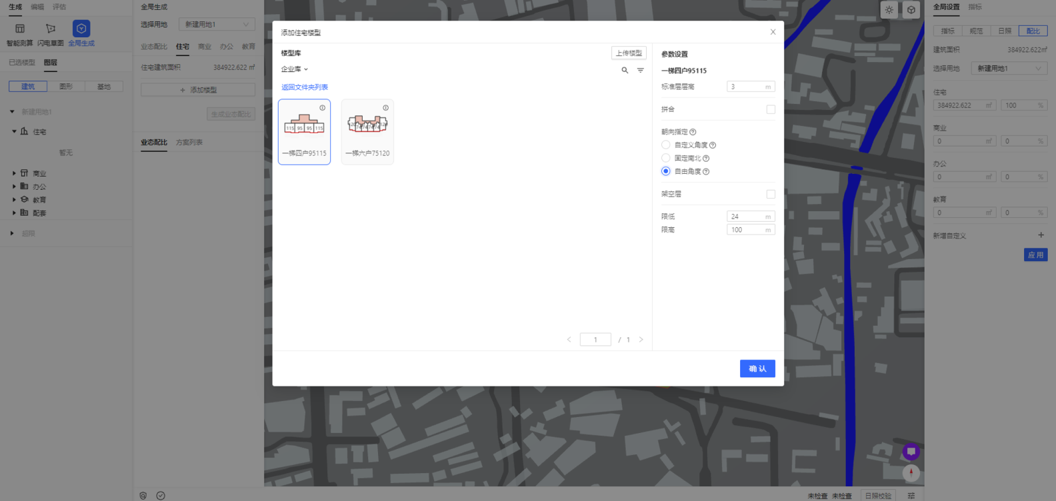Open the purple chat support icon
The image size is (1056, 501).
[911, 452]
